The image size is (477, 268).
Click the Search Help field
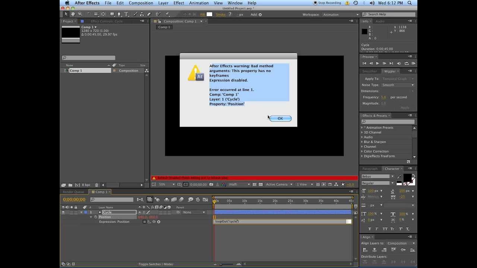(389, 15)
